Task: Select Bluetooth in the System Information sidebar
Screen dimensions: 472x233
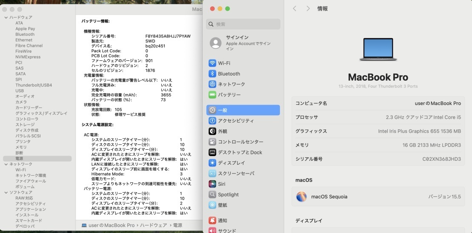Action: 25,34
